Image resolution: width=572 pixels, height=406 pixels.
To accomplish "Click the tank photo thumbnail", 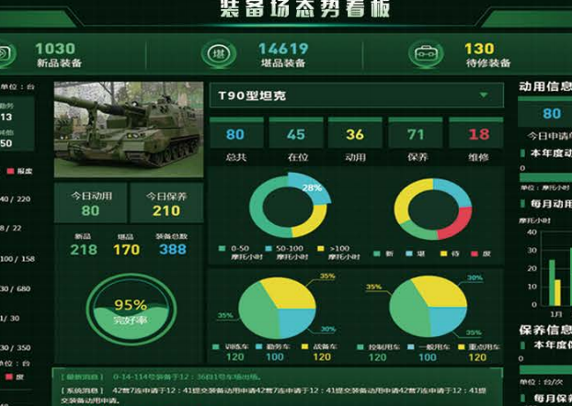I will coord(129,130).
